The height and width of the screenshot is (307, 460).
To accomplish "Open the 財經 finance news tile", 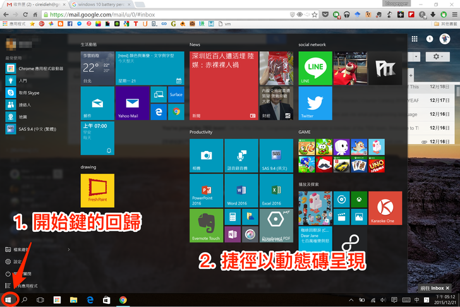I will pos(276,103).
